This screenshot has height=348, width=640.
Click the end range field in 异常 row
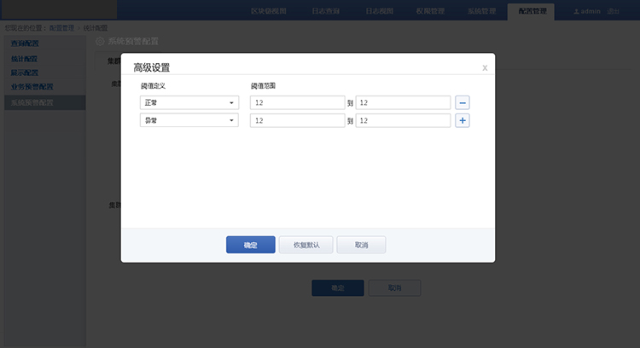[403, 121]
